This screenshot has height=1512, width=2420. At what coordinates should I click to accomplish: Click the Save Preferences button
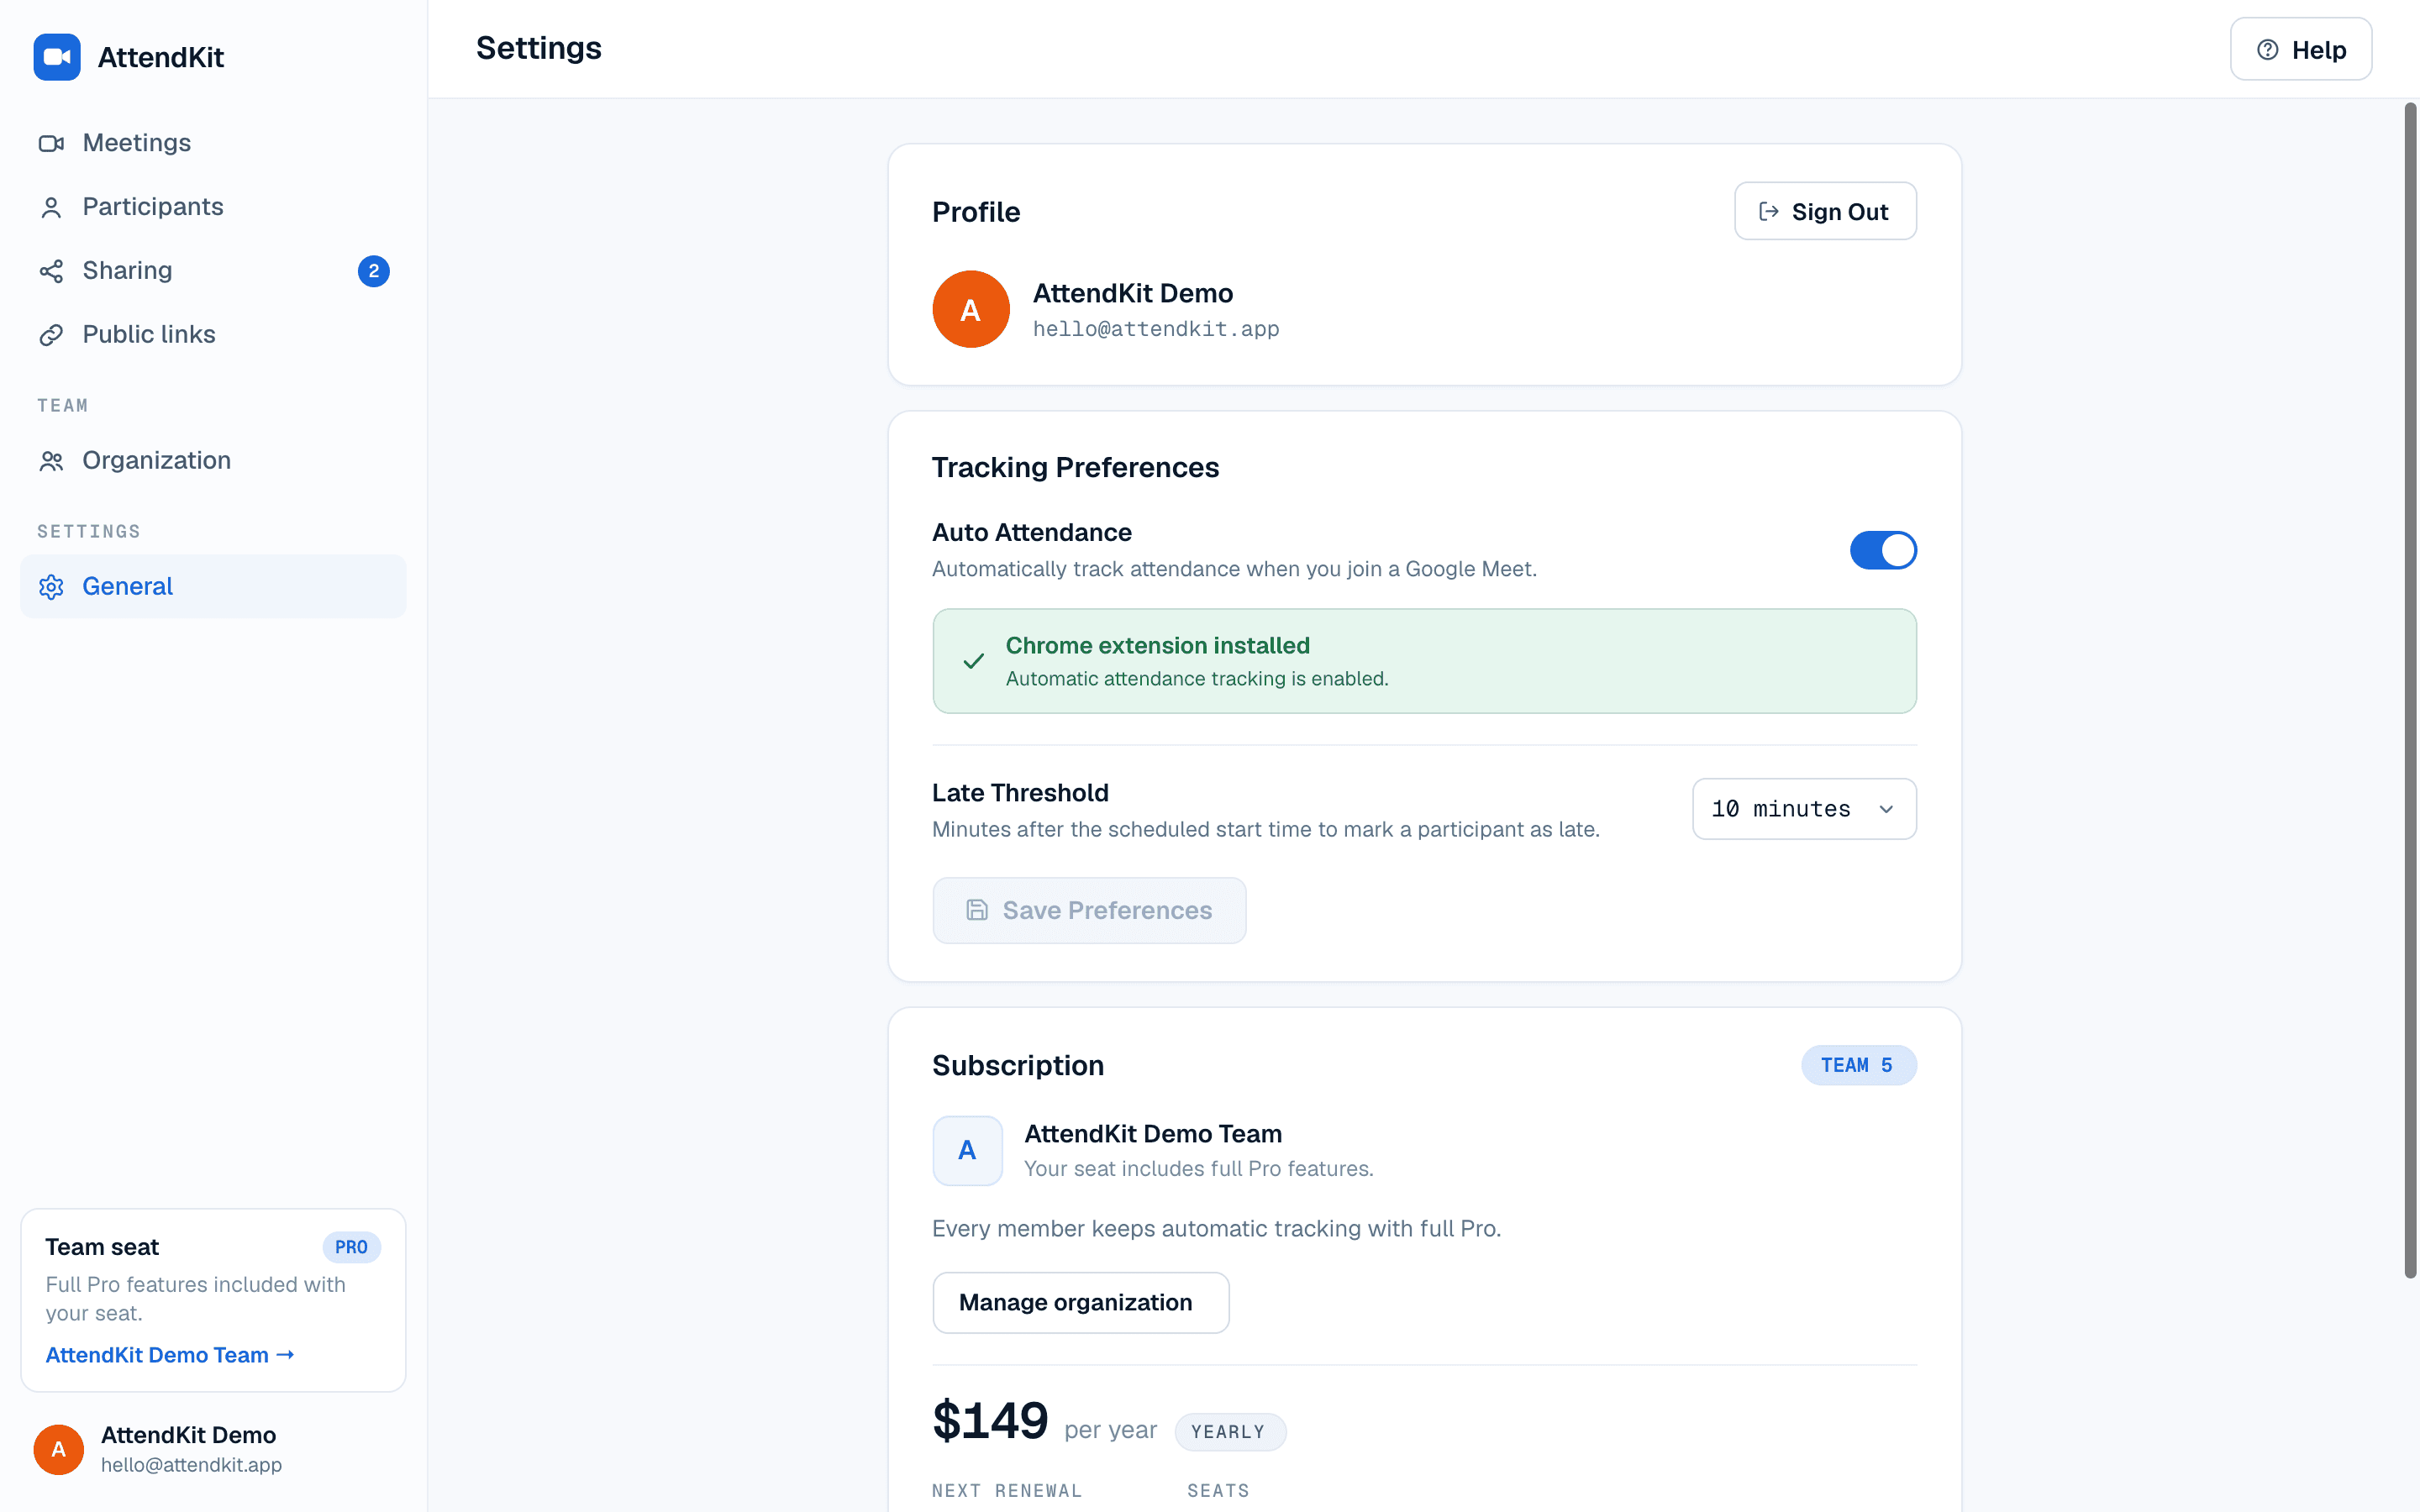pyautogui.click(x=1088, y=910)
